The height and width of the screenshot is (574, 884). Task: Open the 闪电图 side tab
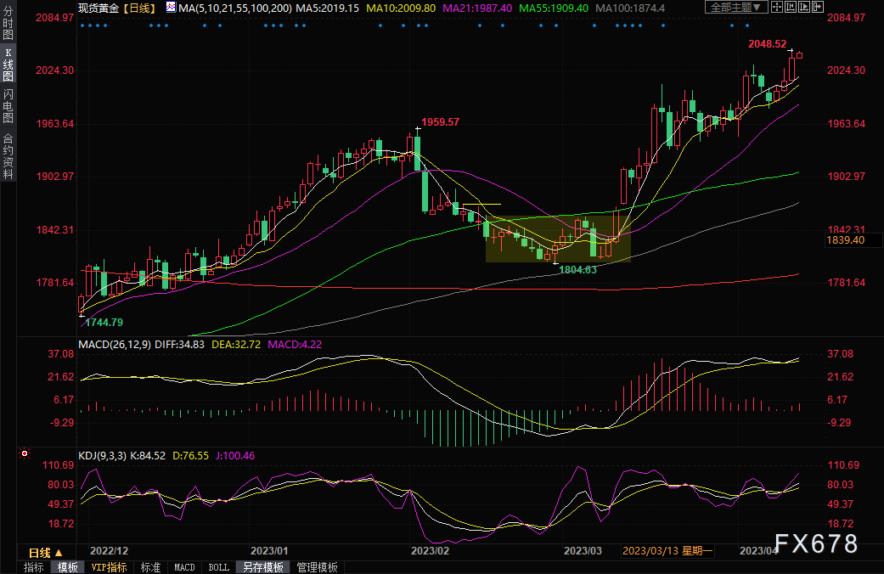[8, 107]
